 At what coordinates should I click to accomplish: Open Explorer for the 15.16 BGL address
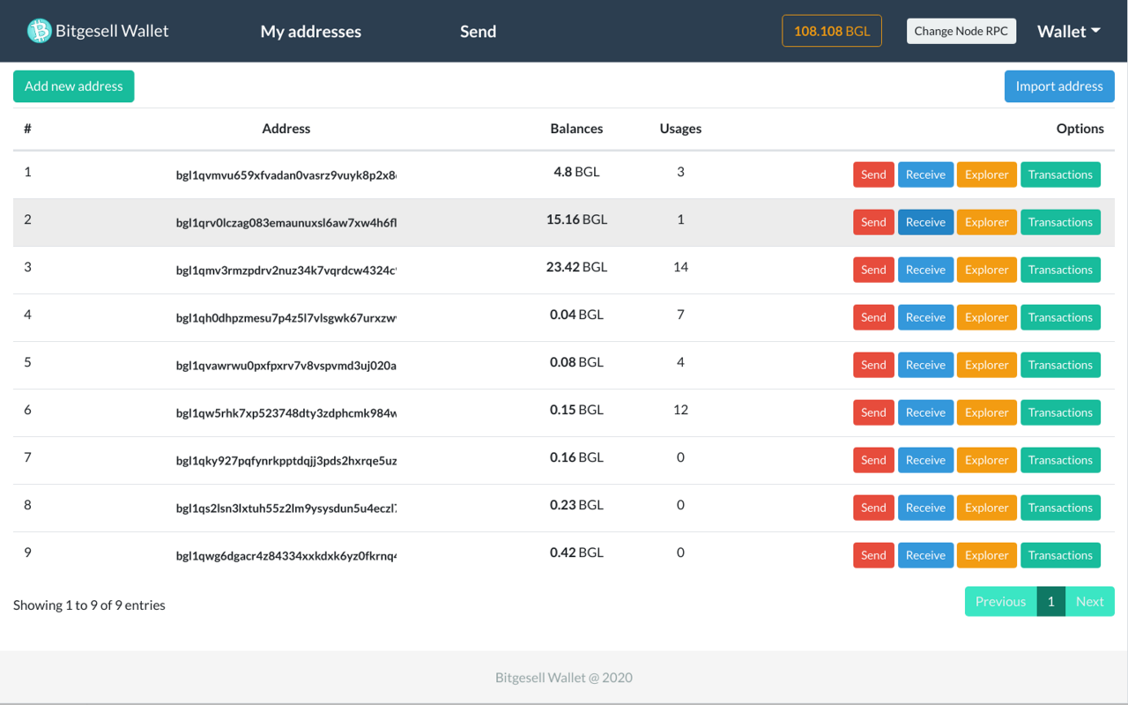pos(987,222)
